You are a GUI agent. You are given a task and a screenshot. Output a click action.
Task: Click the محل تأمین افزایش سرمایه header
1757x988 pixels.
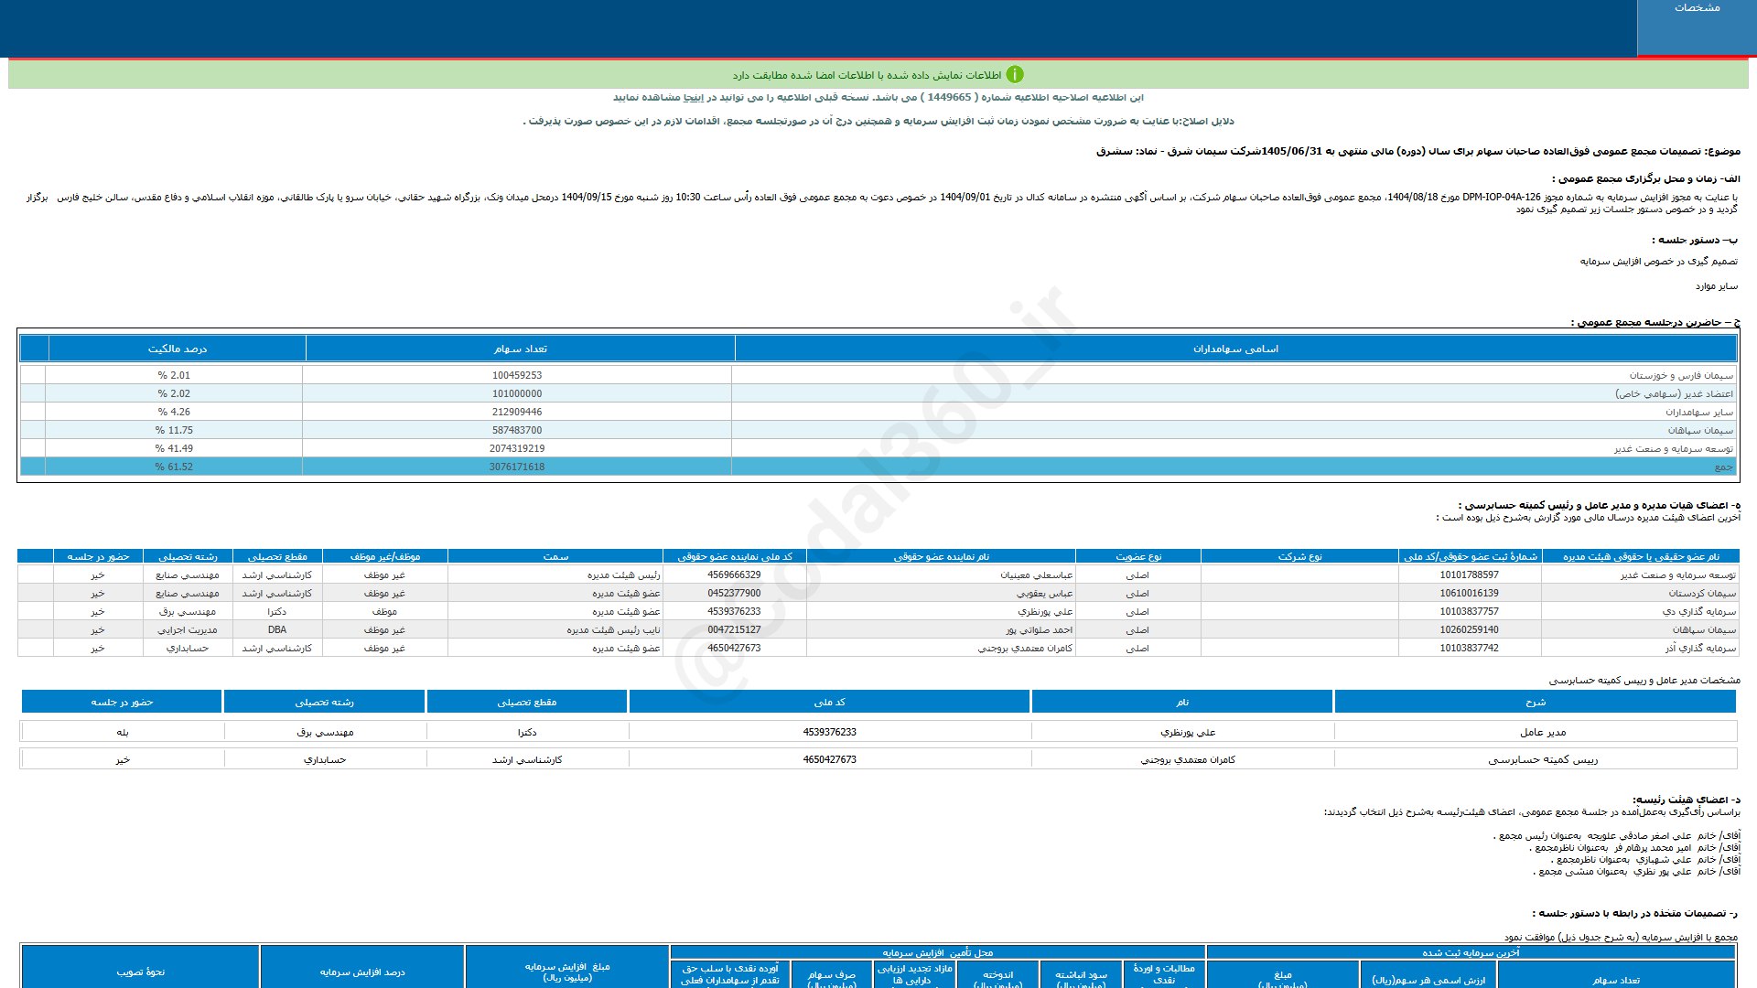pyautogui.click(x=937, y=952)
